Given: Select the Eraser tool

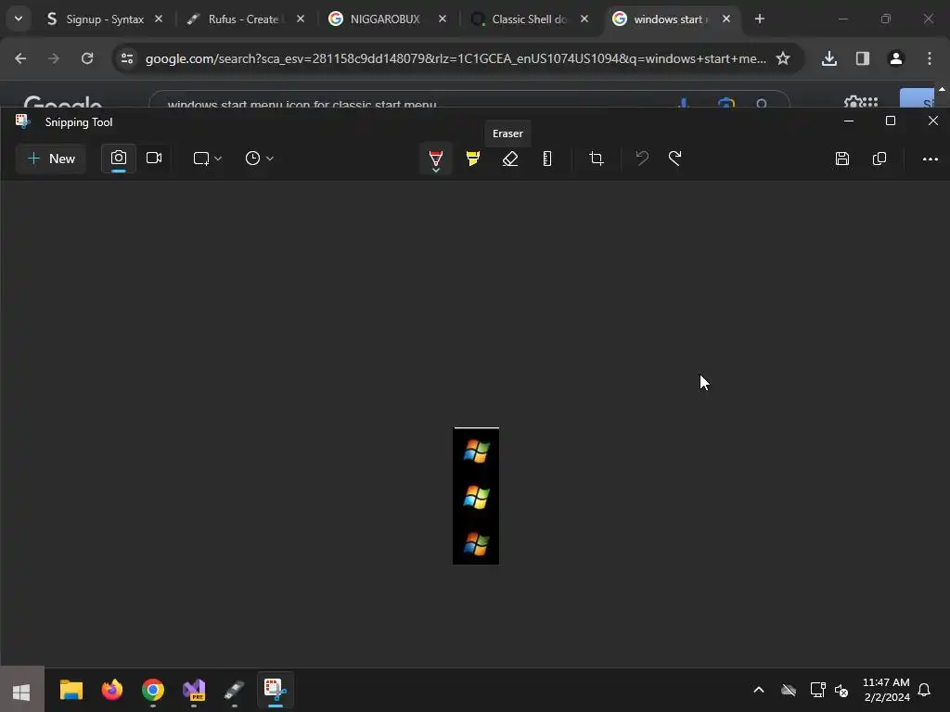Looking at the screenshot, I should 510,159.
